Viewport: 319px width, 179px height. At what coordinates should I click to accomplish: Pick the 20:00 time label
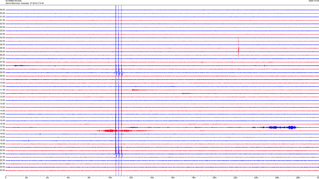[x=2, y=147]
